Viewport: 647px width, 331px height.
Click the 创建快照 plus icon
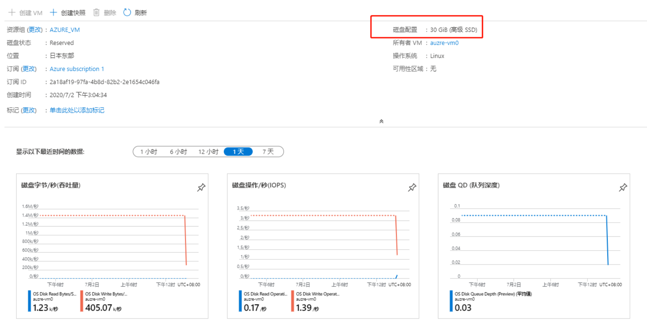tap(53, 13)
